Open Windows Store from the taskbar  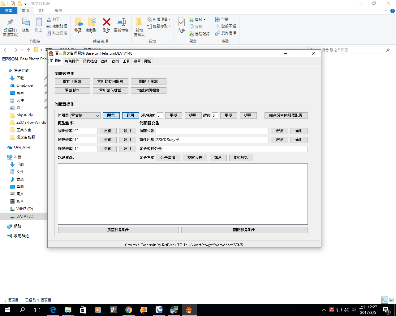point(83,310)
